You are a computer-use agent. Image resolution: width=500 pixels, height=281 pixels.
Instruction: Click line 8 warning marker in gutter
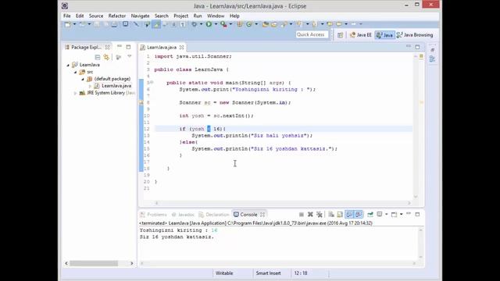pos(141,102)
